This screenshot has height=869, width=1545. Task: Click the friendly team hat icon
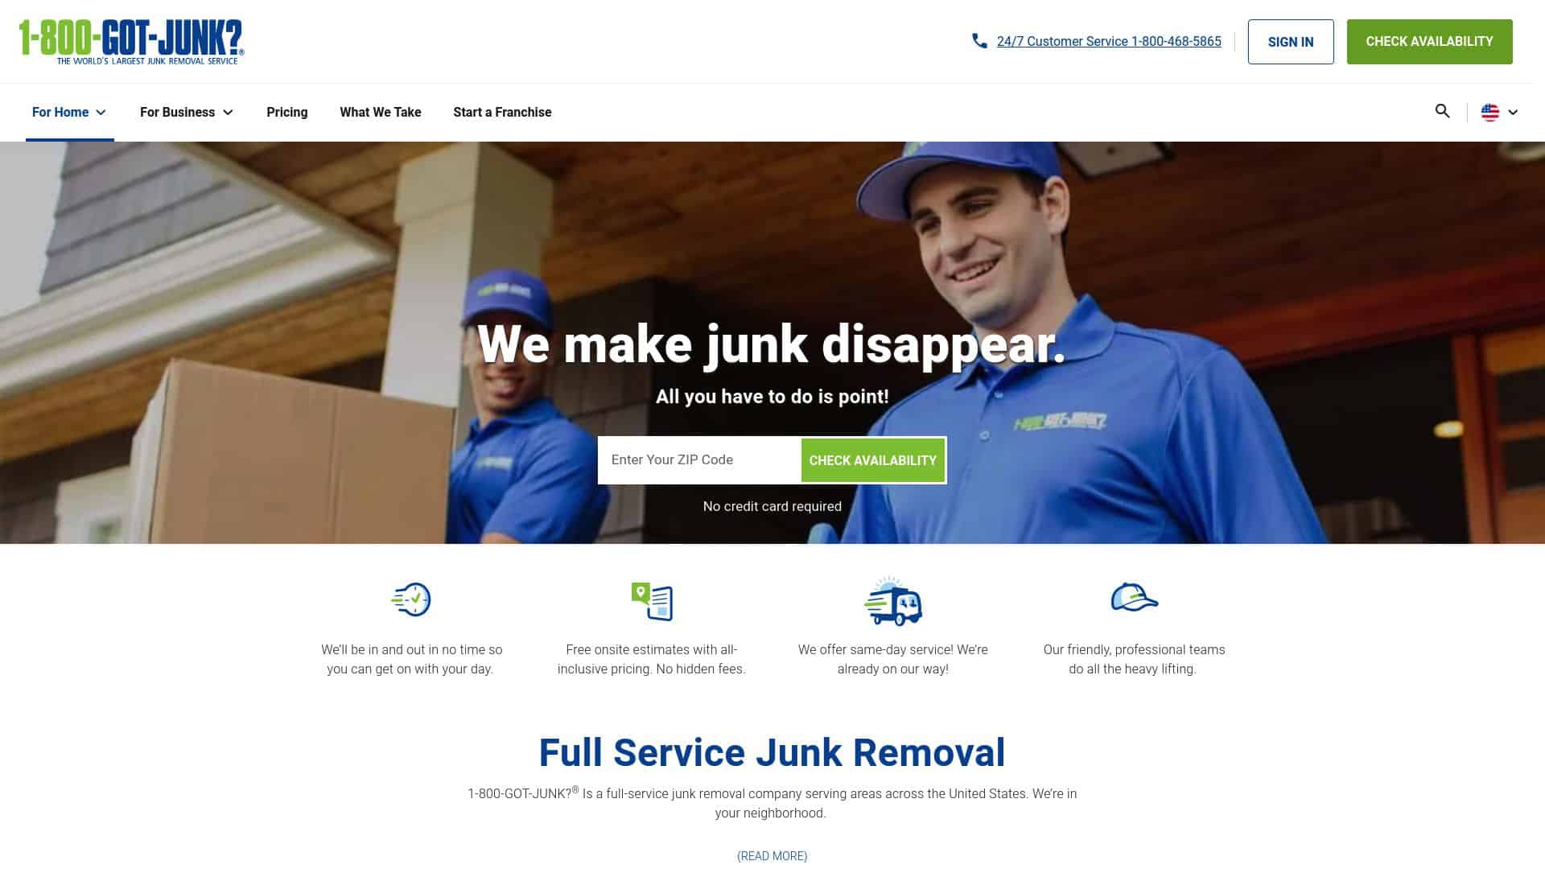click(x=1133, y=597)
